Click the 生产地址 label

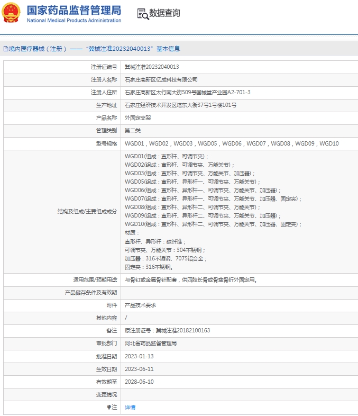pos(106,105)
